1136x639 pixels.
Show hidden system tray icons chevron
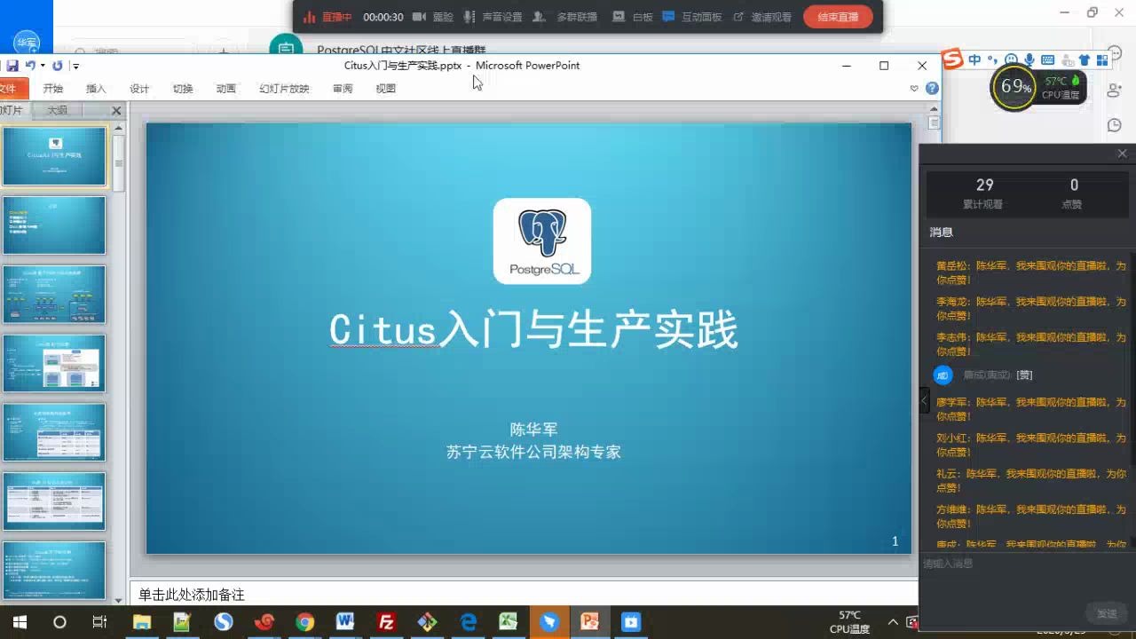click(x=892, y=622)
